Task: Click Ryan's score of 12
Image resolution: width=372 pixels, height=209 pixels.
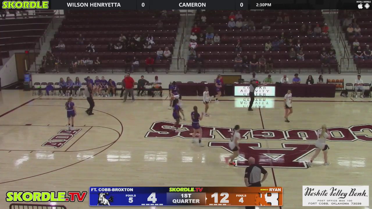Action: 220,198
